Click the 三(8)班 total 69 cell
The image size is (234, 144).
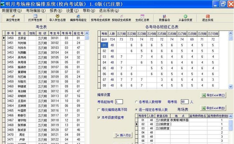pos(192,39)
